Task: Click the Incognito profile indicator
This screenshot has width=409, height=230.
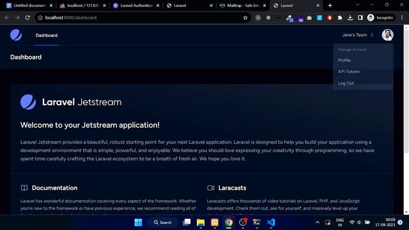Action: (380, 17)
